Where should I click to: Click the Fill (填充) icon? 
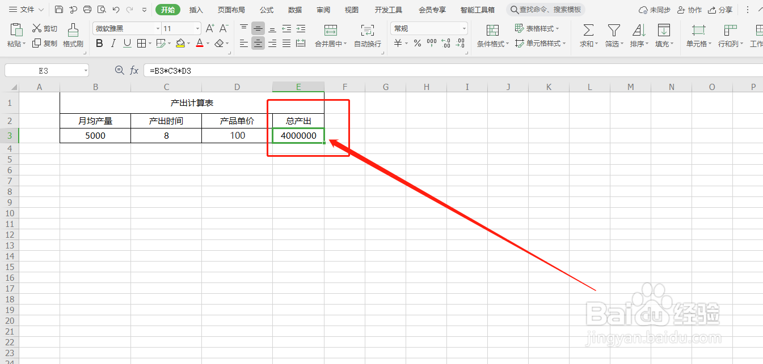[664, 30]
